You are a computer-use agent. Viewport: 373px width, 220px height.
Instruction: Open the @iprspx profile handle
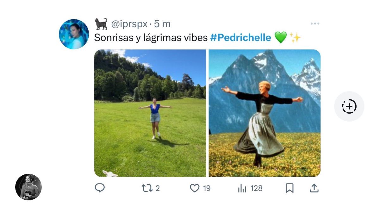coord(129,24)
